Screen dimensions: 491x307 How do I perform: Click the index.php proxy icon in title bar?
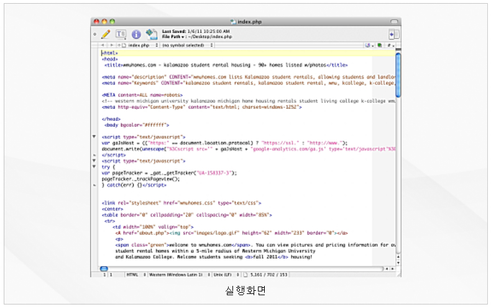233,22
